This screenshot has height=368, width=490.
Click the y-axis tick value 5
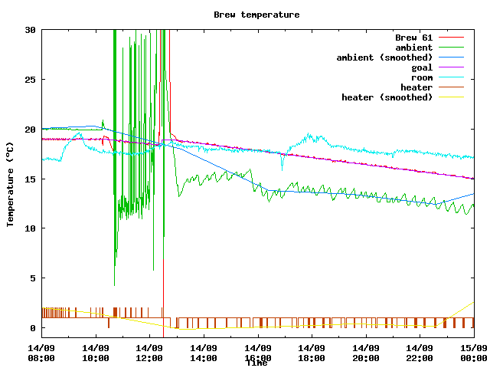click(33, 278)
